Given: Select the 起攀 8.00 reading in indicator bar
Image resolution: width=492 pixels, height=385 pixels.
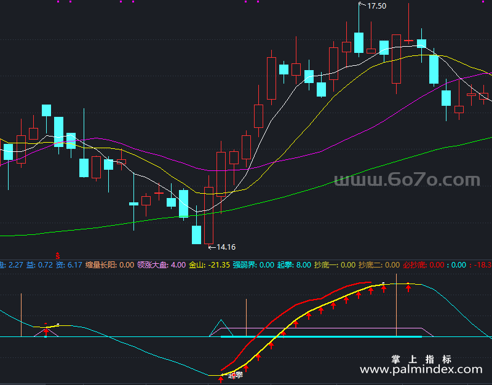Looking at the screenshot, I should (294, 265).
